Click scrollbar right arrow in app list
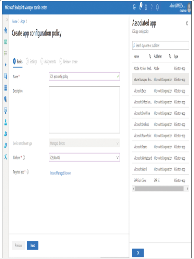 tap(187, 189)
